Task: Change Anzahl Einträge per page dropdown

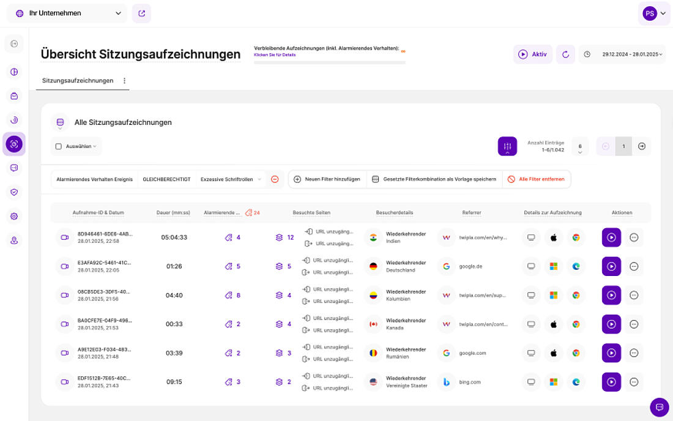Action: [580, 147]
